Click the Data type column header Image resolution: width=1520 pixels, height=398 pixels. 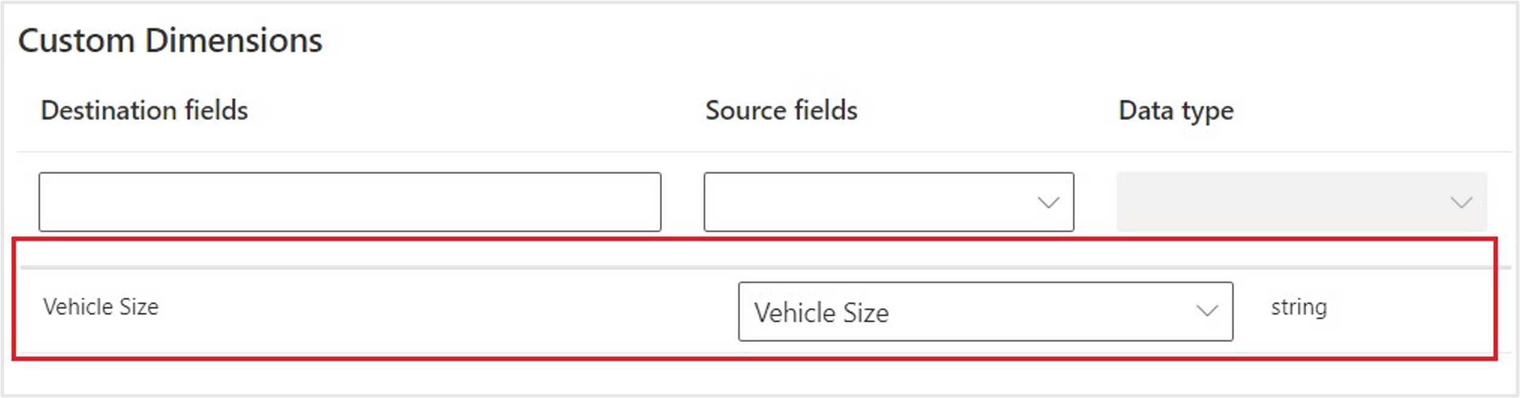tap(1176, 111)
